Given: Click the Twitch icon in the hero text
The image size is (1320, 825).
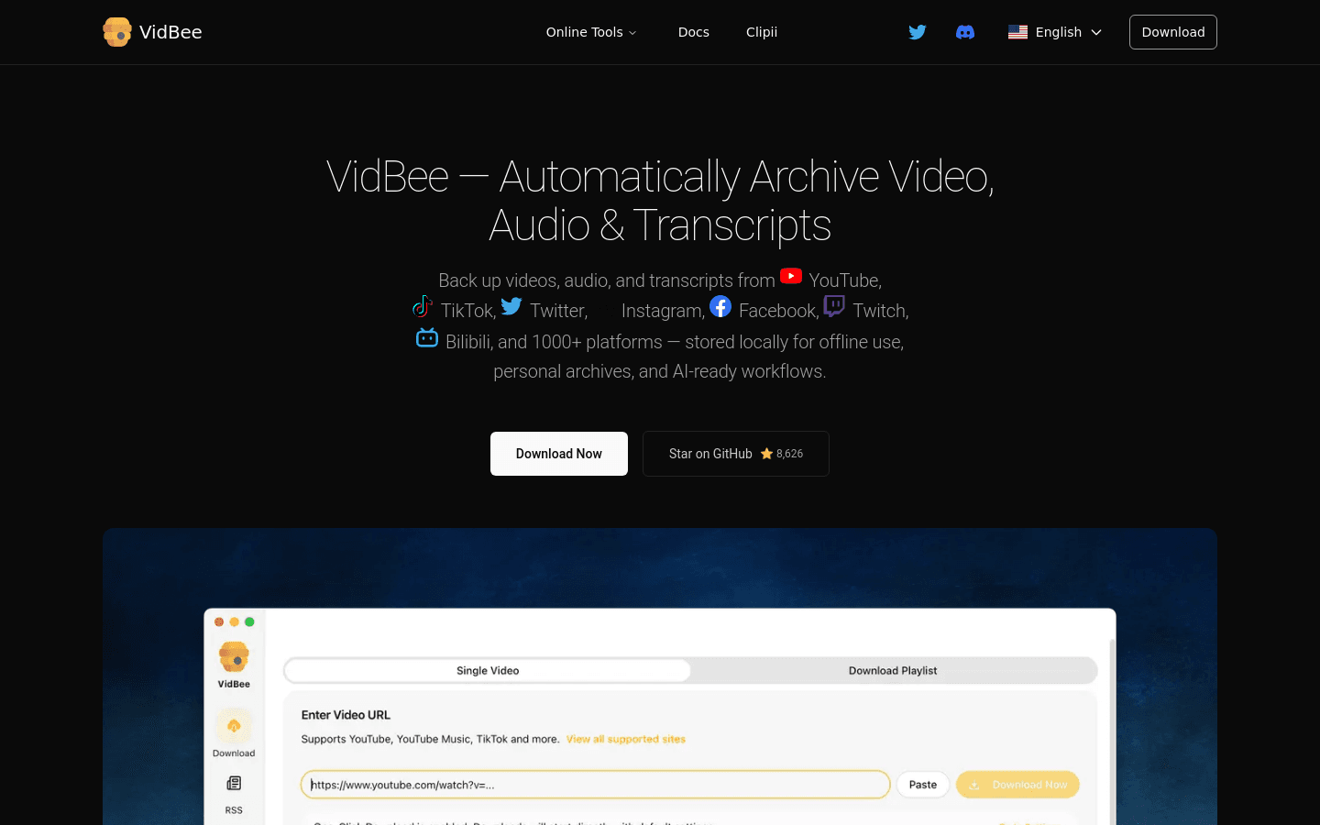Looking at the screenshot, I should tap(833, 306).
